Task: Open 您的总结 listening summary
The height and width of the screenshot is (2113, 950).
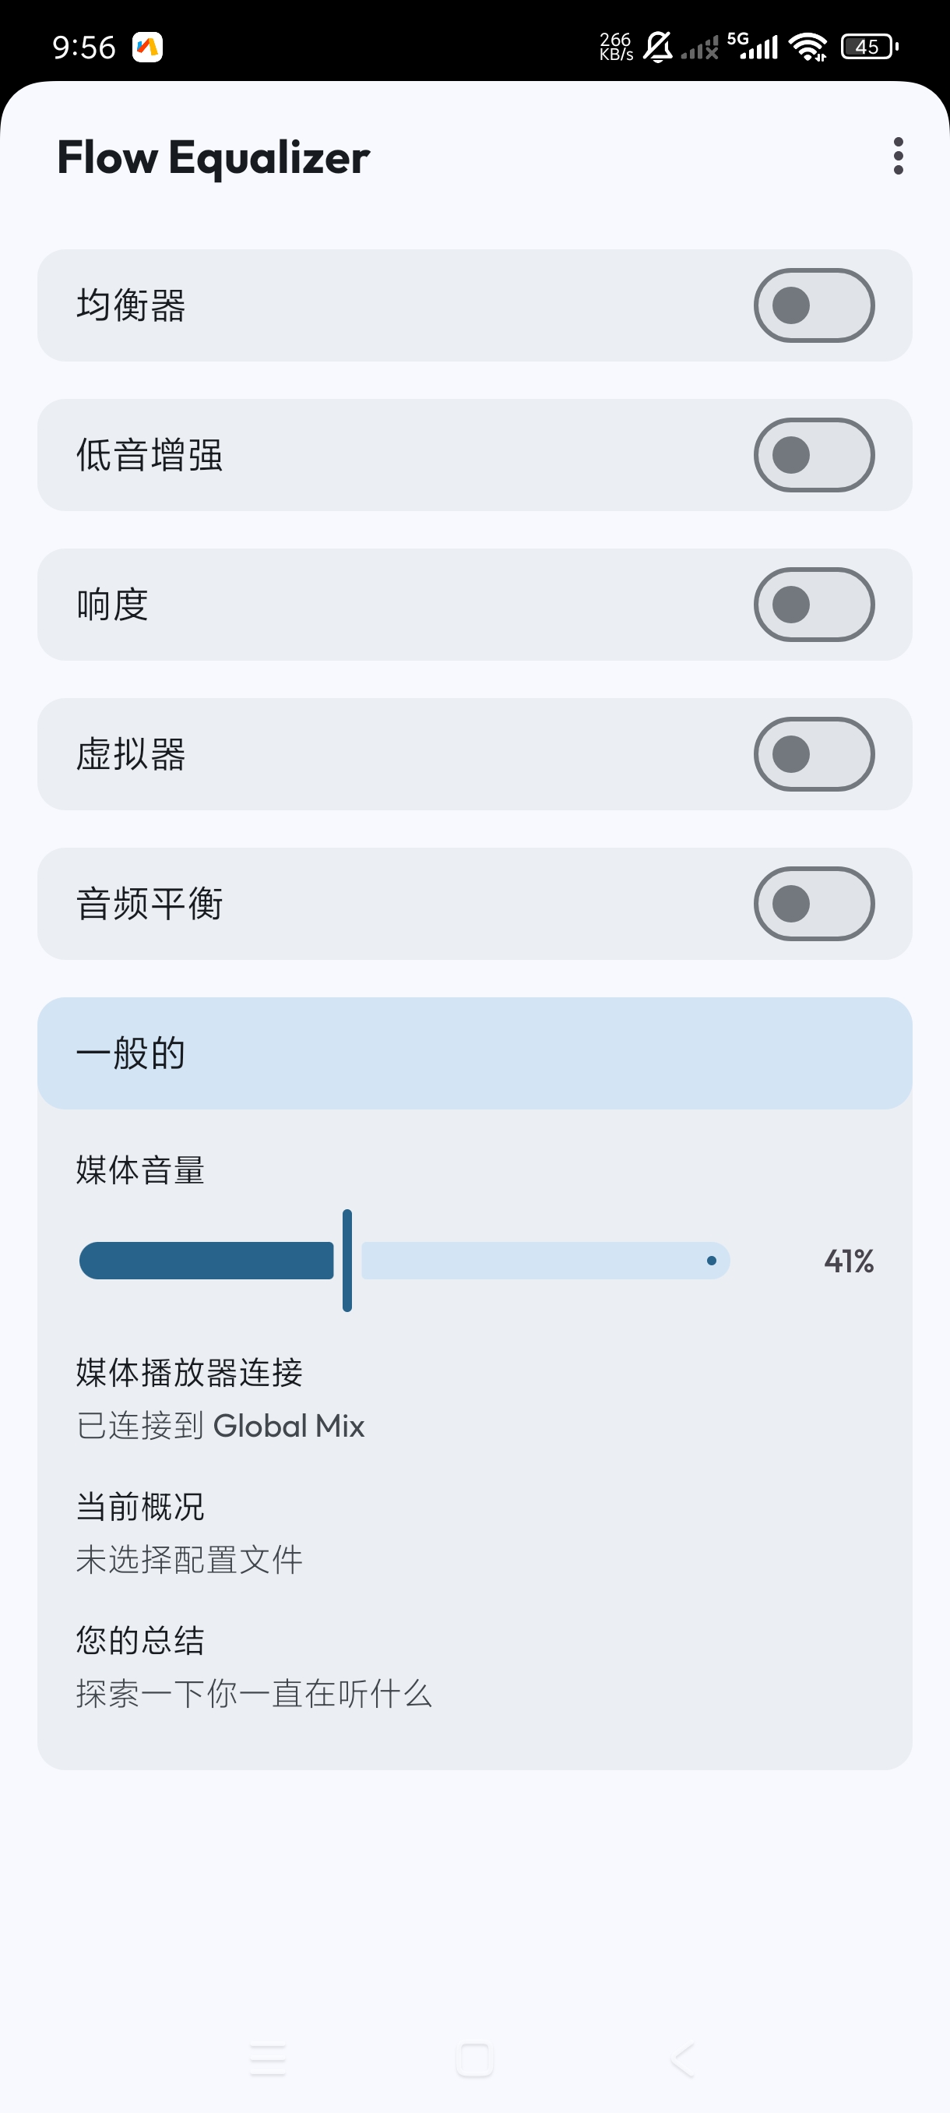Action: point(474,1666)
